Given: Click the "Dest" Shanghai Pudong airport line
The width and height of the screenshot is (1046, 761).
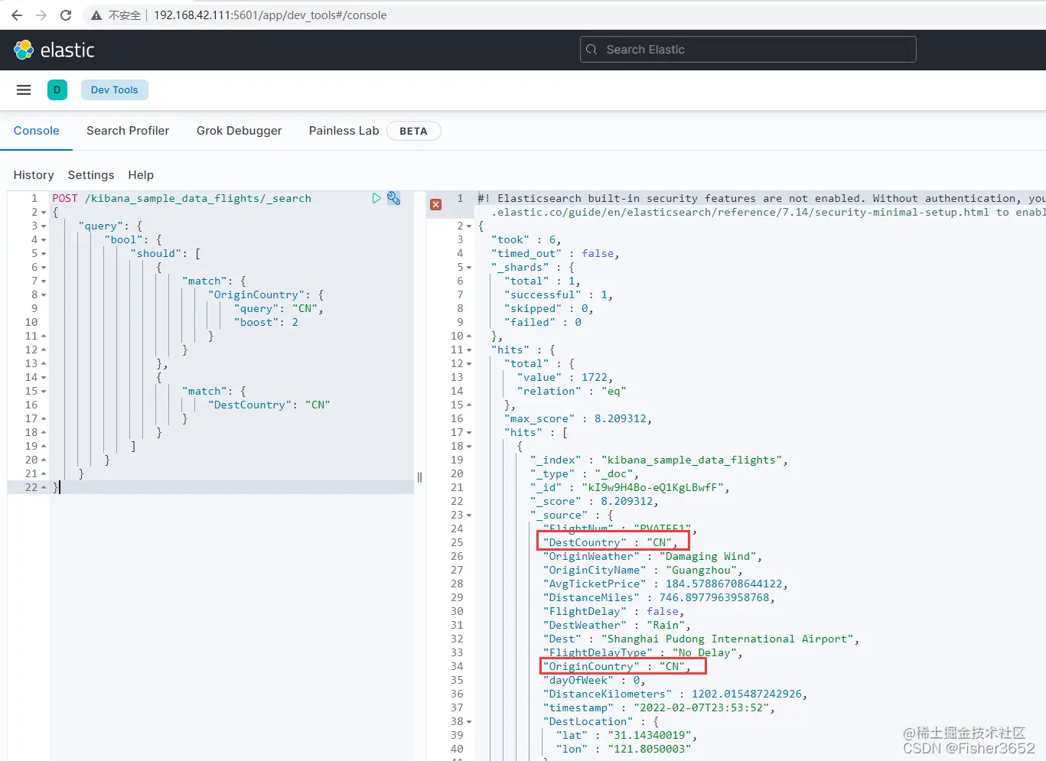Looking at the screenshot, I should [701, 639].
